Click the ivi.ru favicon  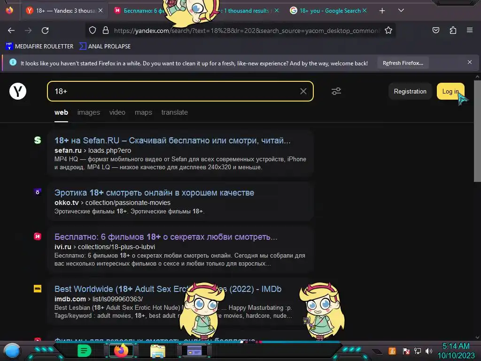(38, 236)
